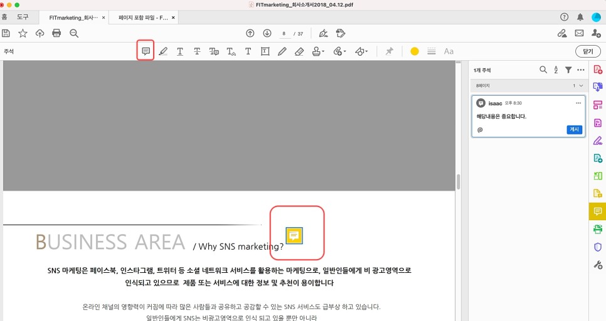Viewport: 606px width, 321px height.
Task: Close the 페이지 포함 파일 tab
Action: point(173,18)
